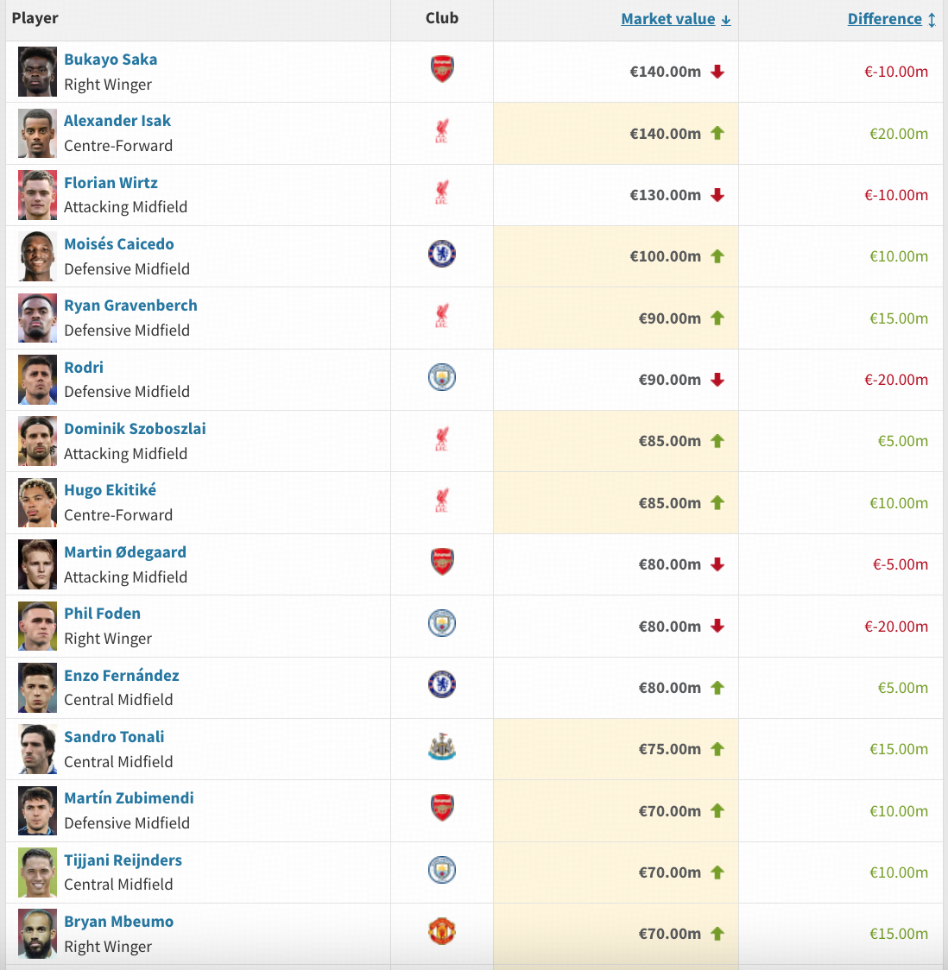The height and width of the screenshot is (970, 948).
Task: Click Martin Ødegaard's player photo
Action: pyautogui.click(x=37, y=564)
